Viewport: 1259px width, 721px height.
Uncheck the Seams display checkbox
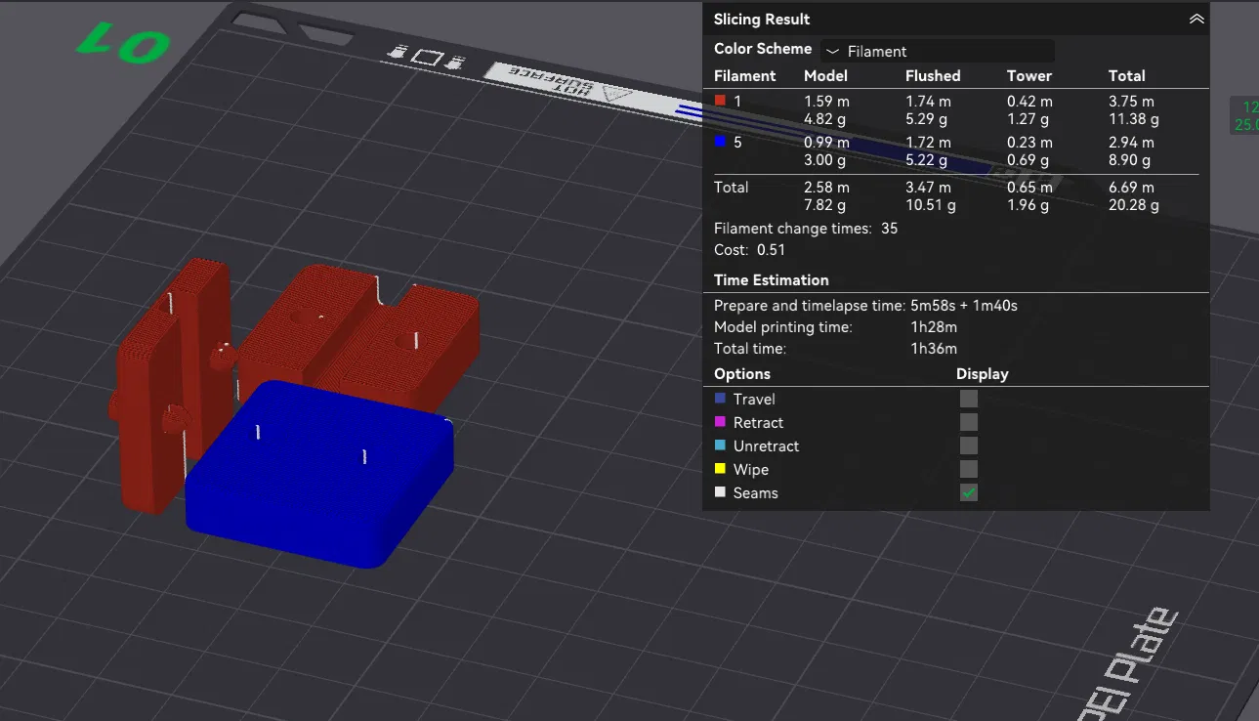tap(969, 492)
